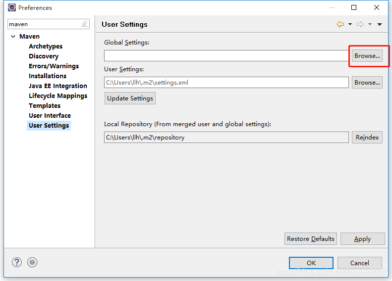This screenshot has height=281, width=392.
Task: Open Java EE Integration preferences page
Action: (x=58, y=86)
